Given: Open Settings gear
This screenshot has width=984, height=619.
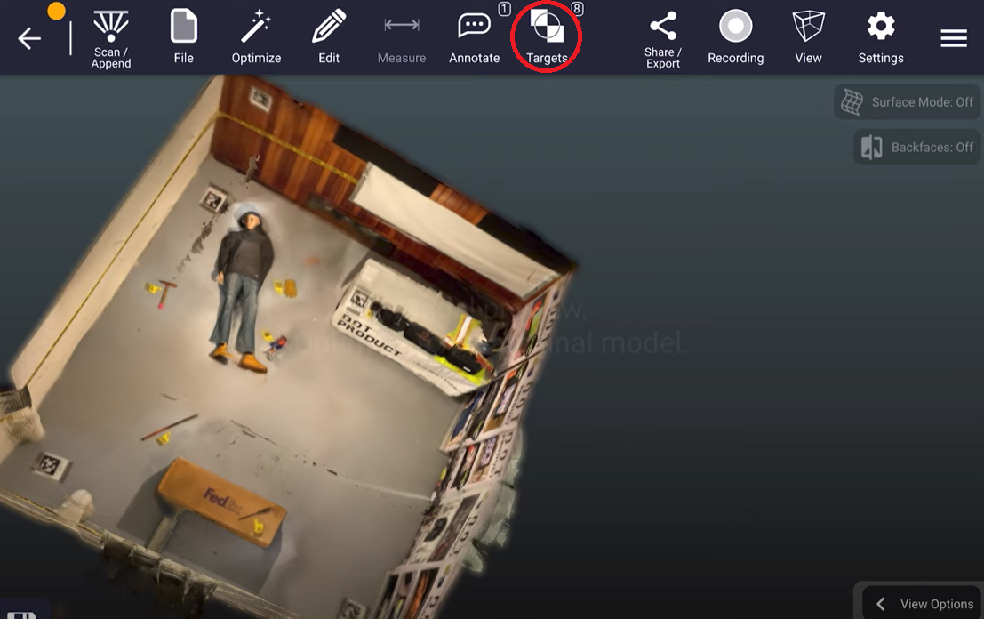Looking at the screenshot, I should point(881,37).
